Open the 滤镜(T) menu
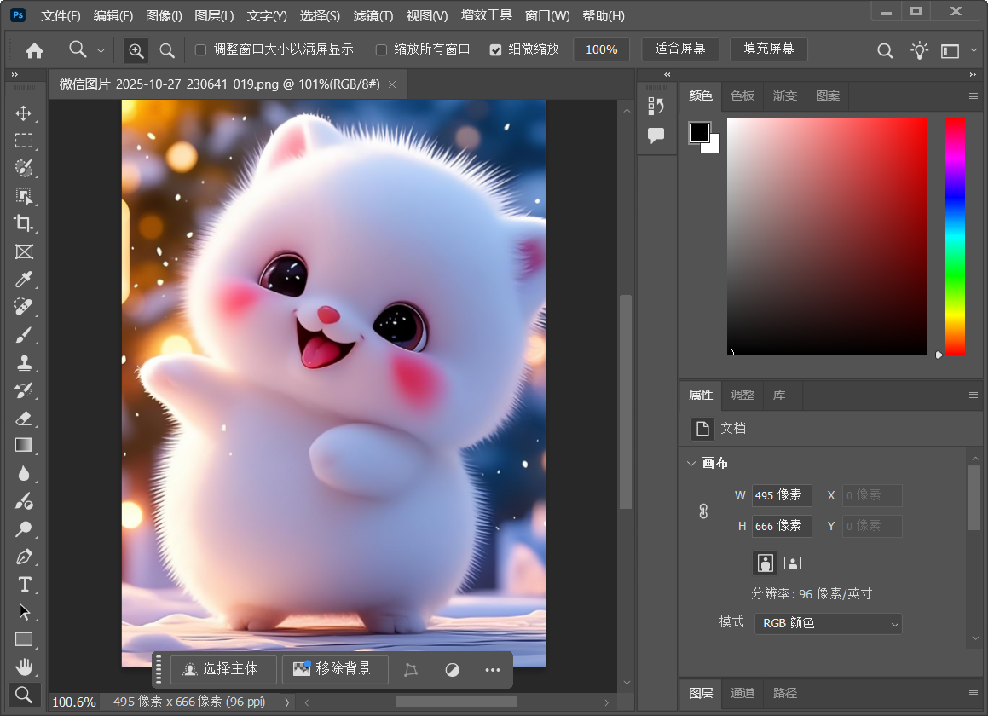This screenshot has height=716, width=988. (x=373, y=16)
